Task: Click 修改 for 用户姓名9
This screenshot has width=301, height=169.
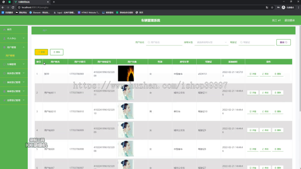Action: pyautogui.click(x=265, y=130)
